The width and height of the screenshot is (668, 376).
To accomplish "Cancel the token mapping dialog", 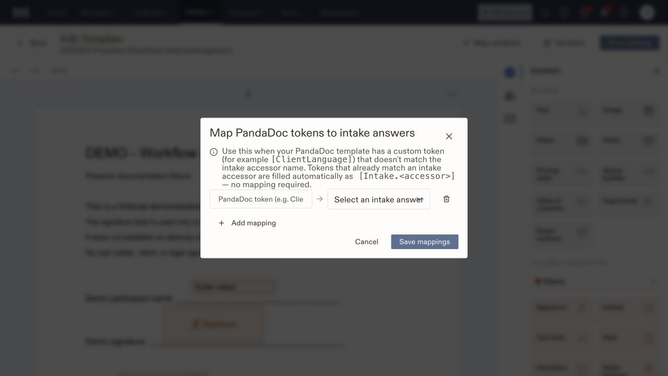I will (366, 242).
